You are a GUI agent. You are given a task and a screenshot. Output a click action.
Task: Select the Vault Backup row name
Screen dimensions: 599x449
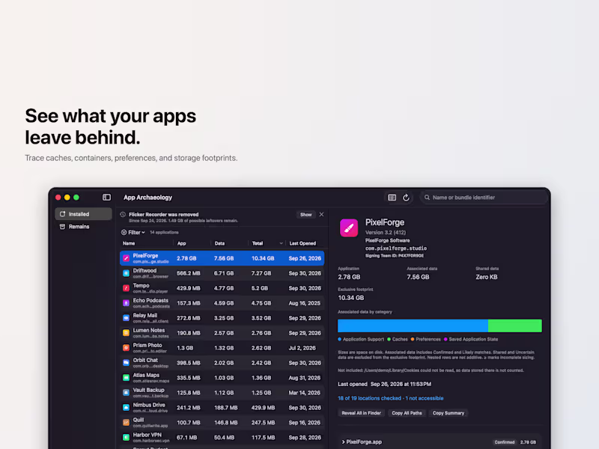coord(148,389)
